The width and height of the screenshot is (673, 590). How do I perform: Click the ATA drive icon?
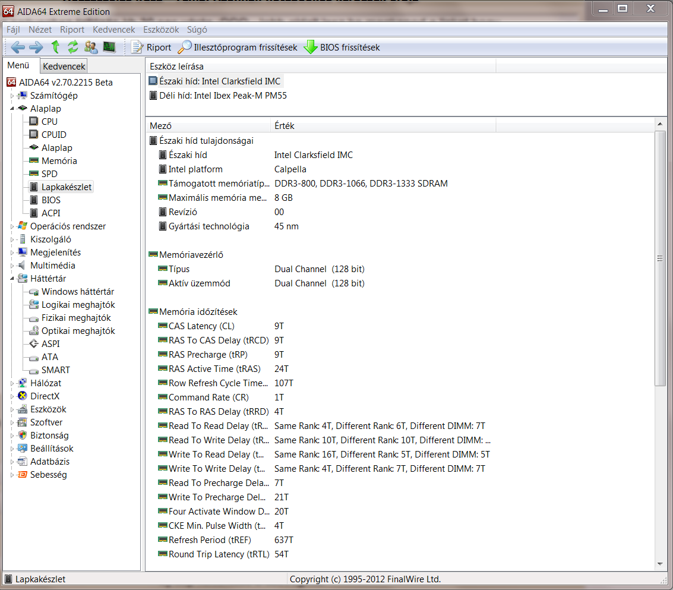point(34,357)
